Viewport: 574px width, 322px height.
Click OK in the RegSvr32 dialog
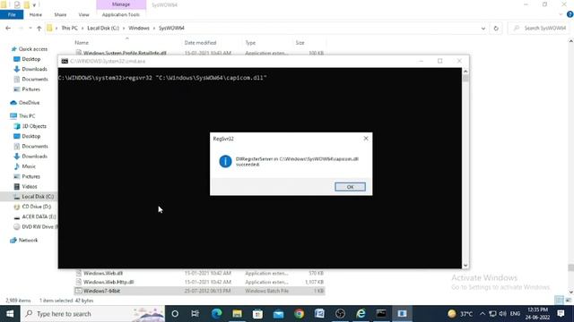click(x=350, y=187)
